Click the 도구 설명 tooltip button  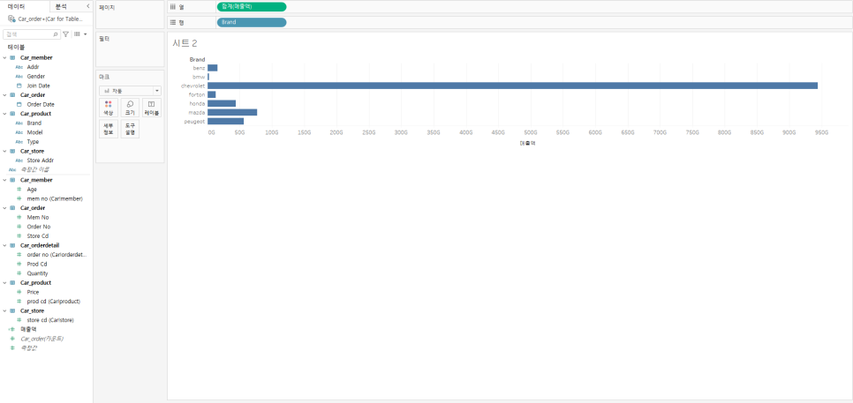(x=130, y=130)
